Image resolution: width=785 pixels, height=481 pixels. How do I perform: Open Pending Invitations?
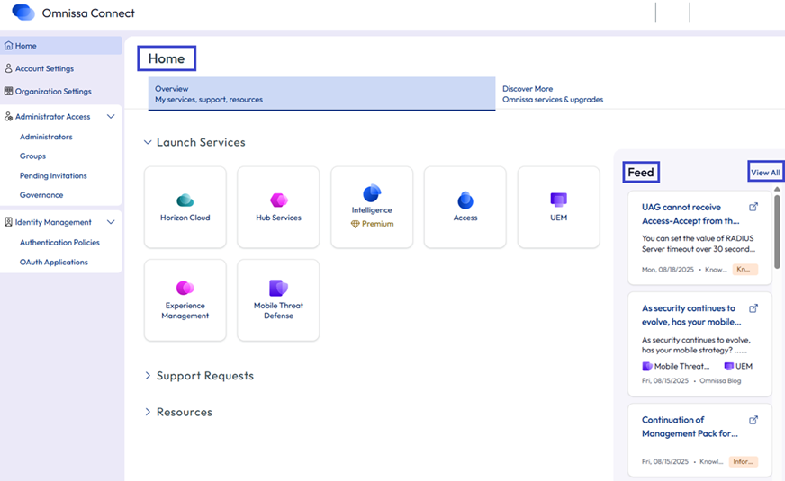pyautogui.click(x=53, y=175)
